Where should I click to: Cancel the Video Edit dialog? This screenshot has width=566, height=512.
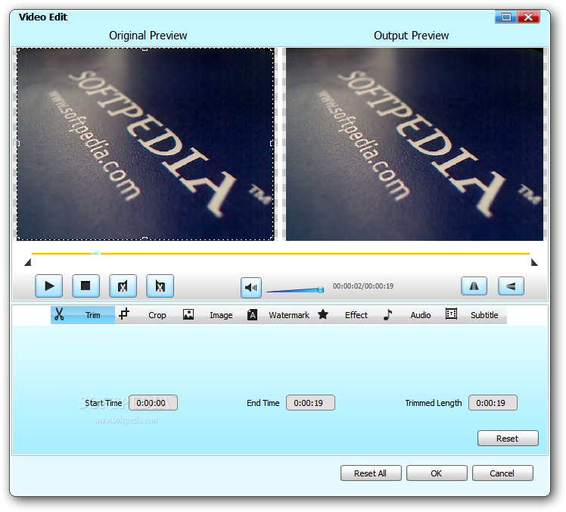click(502, 473)
